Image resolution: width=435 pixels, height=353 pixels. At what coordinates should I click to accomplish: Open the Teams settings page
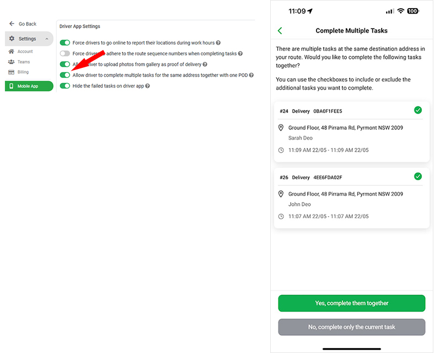click(23, 62)
